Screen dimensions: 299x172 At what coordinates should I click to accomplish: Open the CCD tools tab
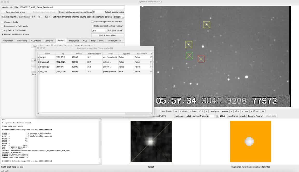pos(36,41)
